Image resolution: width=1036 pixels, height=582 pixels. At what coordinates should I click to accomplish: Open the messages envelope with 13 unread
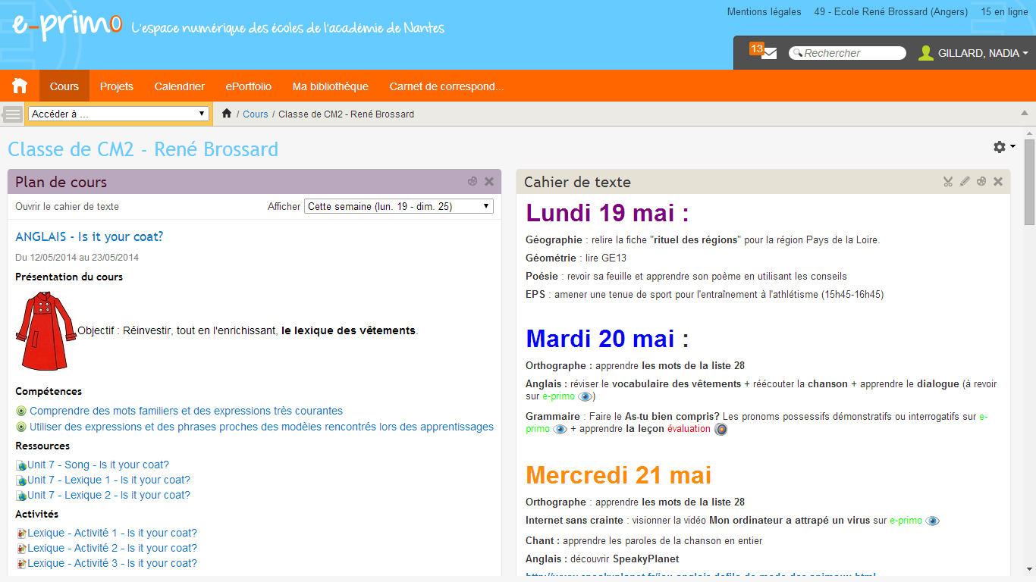[768, 53]
